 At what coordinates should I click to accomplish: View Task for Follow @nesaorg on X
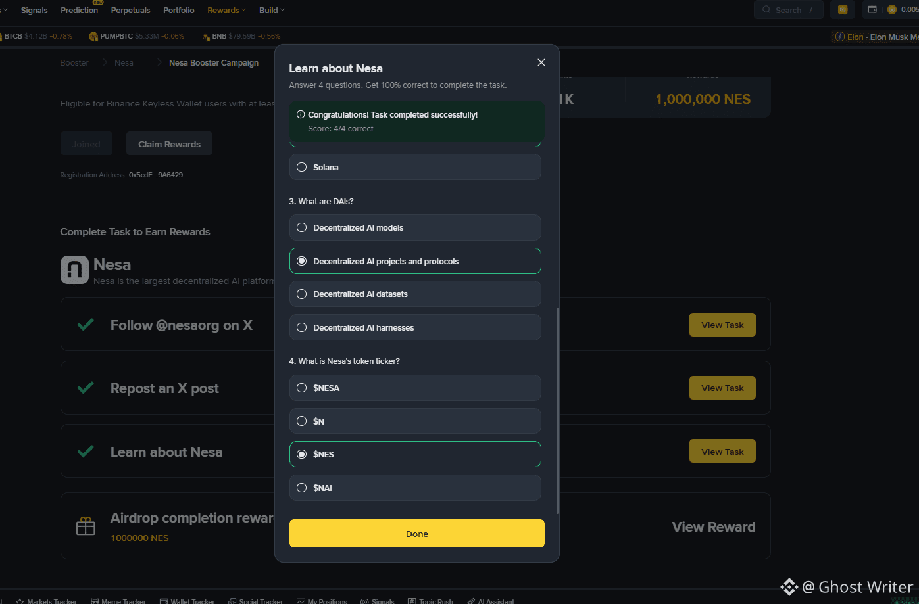point(722,325)
